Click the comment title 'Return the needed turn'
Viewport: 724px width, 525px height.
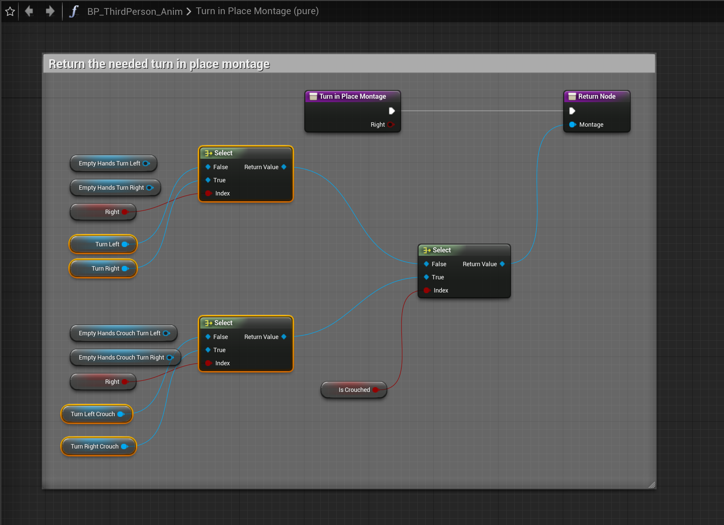point(159,64)
